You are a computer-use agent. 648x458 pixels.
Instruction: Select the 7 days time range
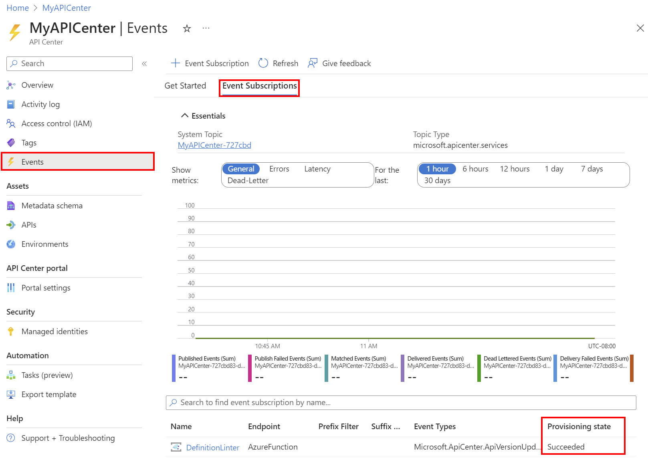591,169
